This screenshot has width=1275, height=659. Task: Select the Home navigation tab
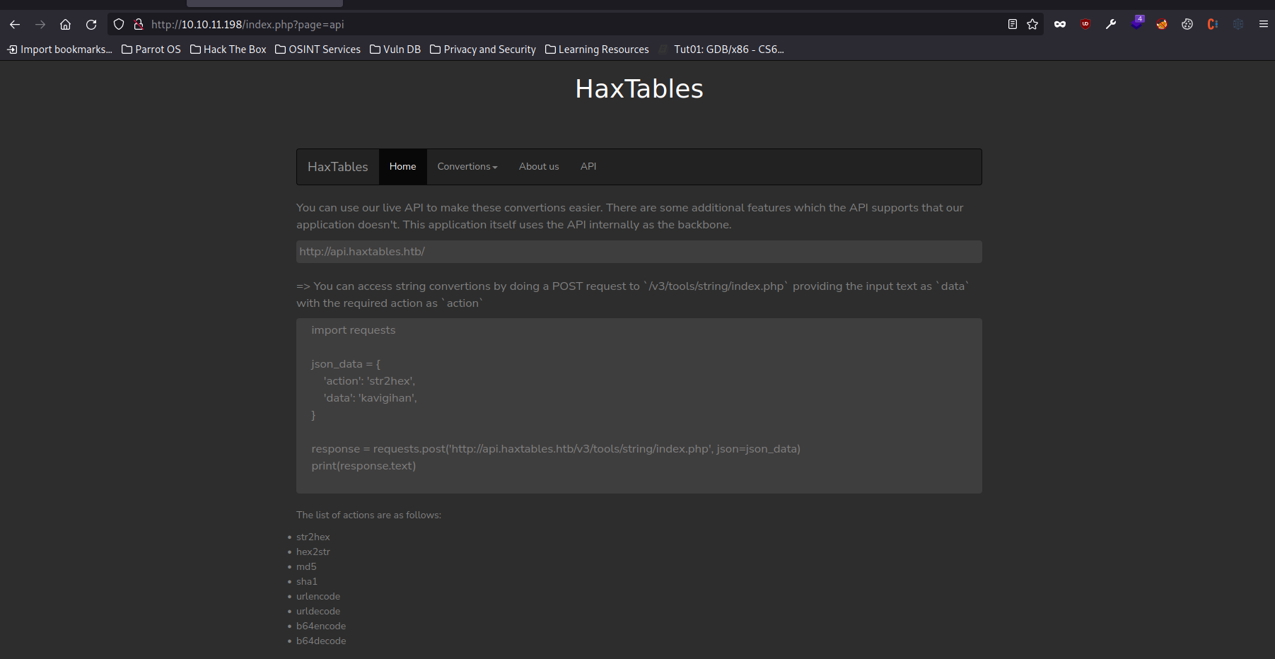(402, 167)
